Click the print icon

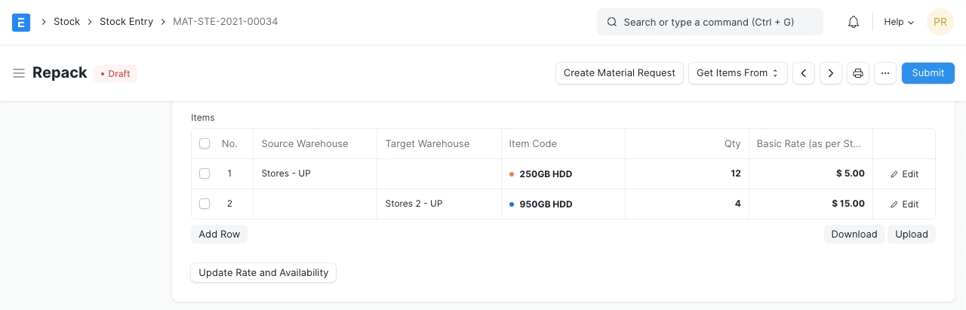click(858, 73)
